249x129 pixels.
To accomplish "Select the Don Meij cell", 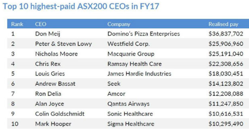I will tap(47, 34).
